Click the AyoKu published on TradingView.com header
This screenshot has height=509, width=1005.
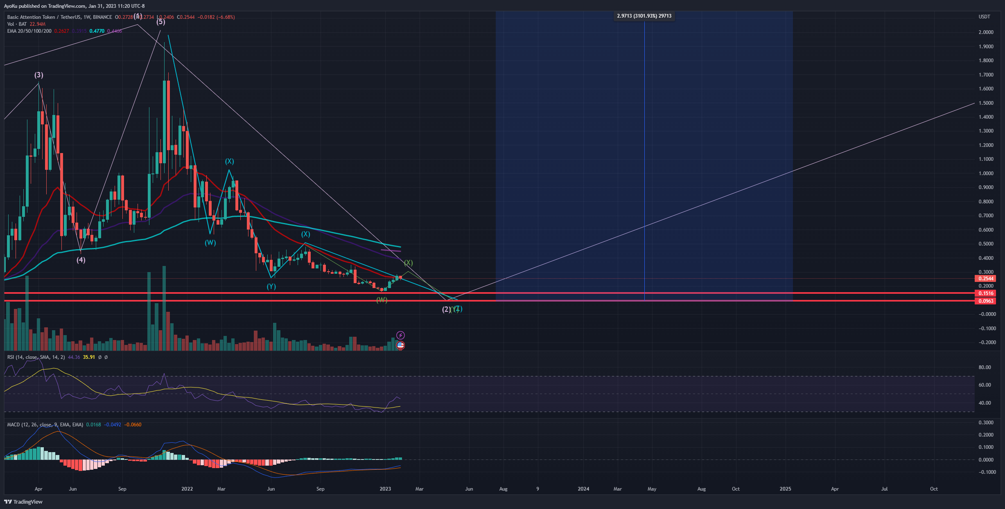pos(74,6)
